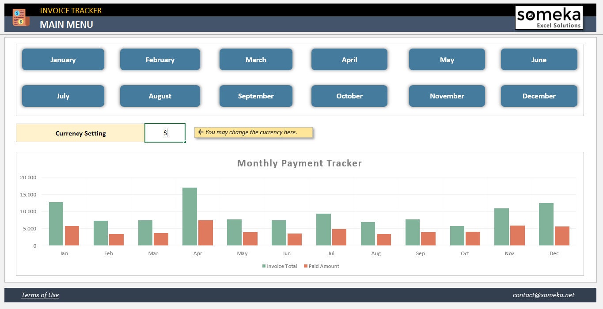The image size is (603, 309).
Task: Click the 20.000 axis label
Action: coord(28,177)
